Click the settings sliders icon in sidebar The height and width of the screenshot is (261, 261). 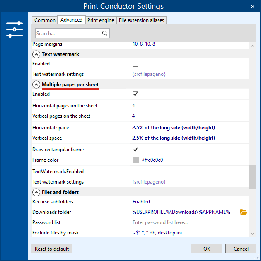click(x=15, y=29)
